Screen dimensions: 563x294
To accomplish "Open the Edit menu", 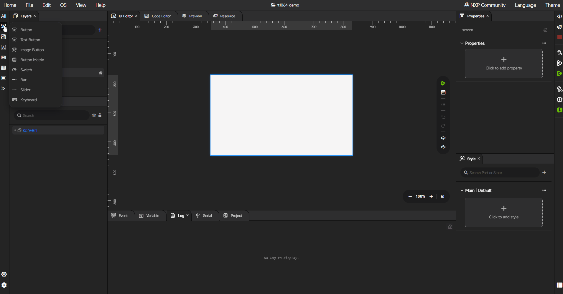I will click(47, 5).
